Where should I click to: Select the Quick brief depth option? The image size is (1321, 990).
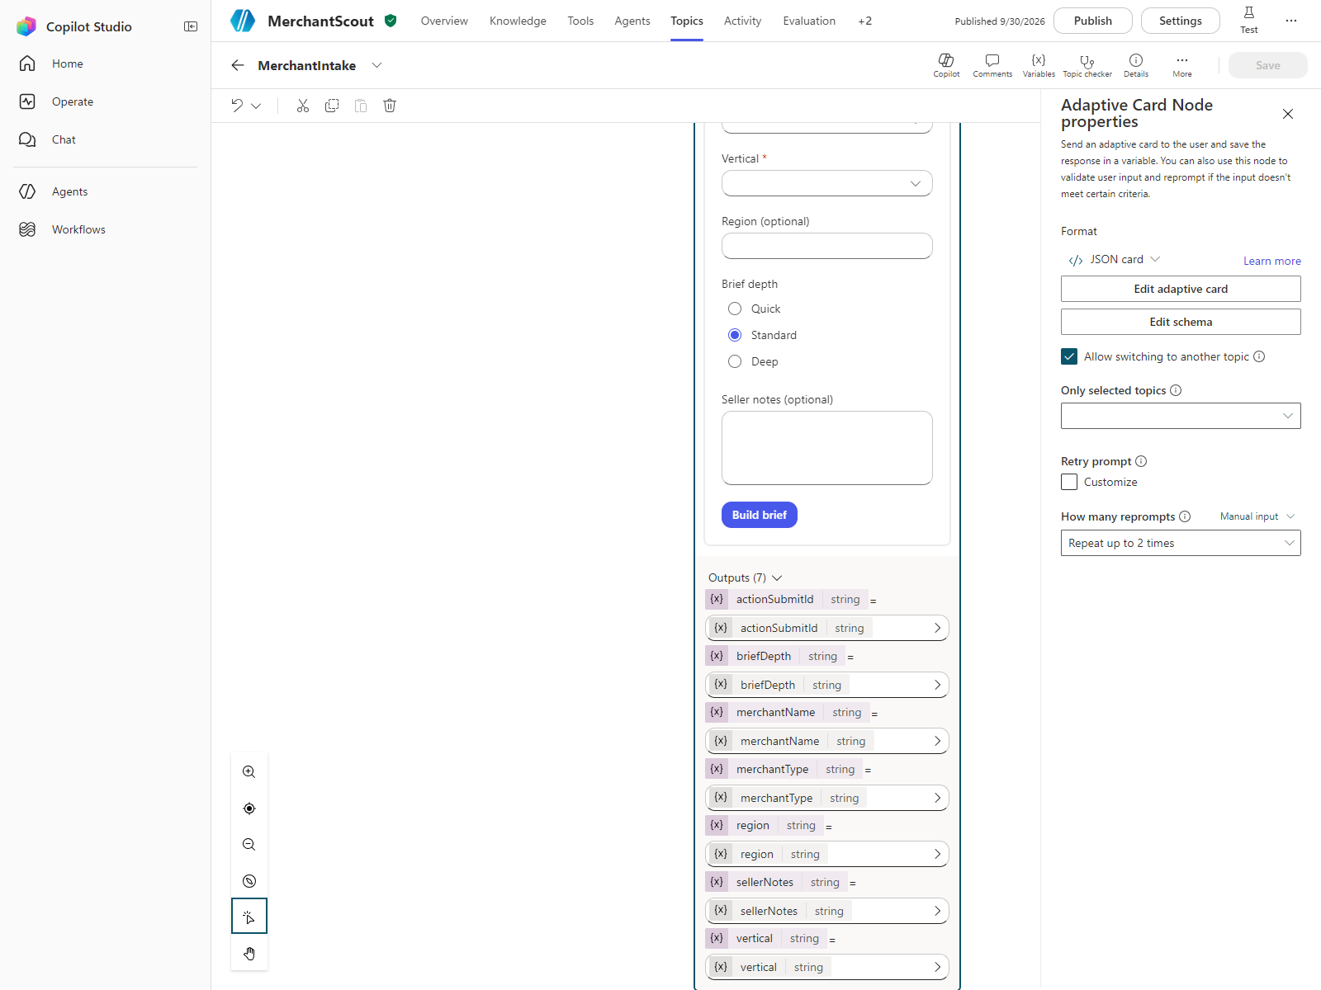coord(735,309)
